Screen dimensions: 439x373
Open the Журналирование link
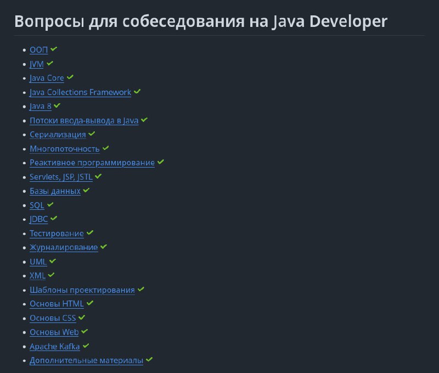pos(64,248)
